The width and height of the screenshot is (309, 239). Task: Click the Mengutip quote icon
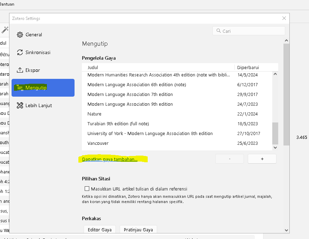point(20,88)
